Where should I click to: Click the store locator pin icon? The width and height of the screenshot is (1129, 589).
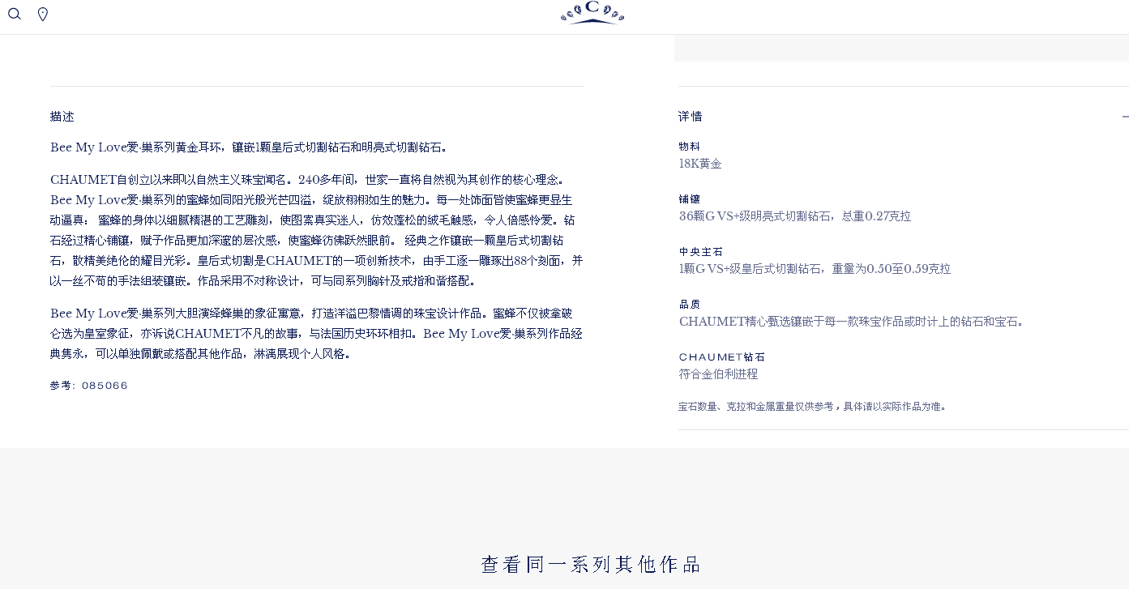(x=43, y=14)
